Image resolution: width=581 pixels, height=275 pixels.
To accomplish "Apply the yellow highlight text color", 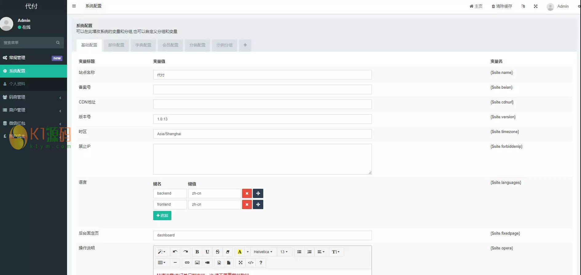I will pyautogui.click(x=240, y=252).
